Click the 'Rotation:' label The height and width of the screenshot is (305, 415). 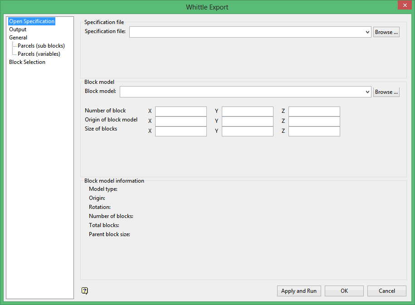[x=100, y=207]
